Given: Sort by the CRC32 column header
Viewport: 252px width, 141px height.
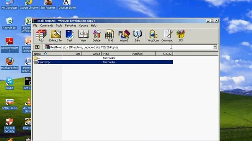Looking at the screenshot, I should tap(165, 54).
